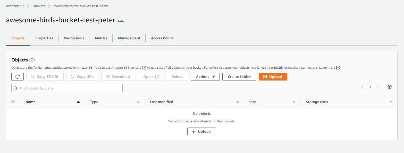Image resolution: width=404 pixels, height=153 pixels.
Task: Click external link icon after Learn more
Action: point(338,68)
